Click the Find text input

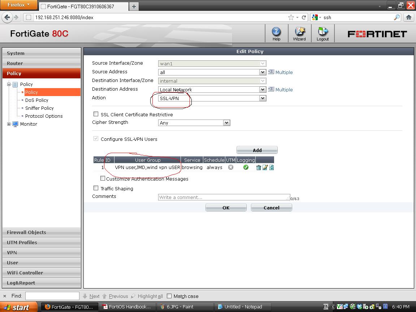click(x=52, y=296)
